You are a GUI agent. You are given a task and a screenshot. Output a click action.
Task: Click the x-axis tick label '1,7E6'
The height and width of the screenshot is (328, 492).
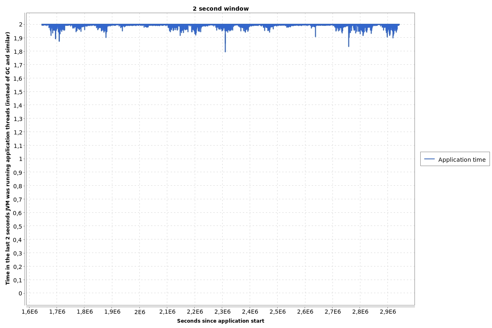click(x=57, y=312)
